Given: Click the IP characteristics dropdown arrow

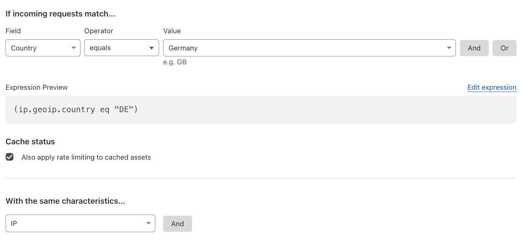Looking at the screenshot, I should [148, 224].
